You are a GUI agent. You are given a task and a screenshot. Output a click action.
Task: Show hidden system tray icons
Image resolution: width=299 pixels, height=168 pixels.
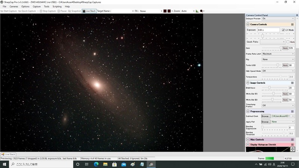click(256, 164)
